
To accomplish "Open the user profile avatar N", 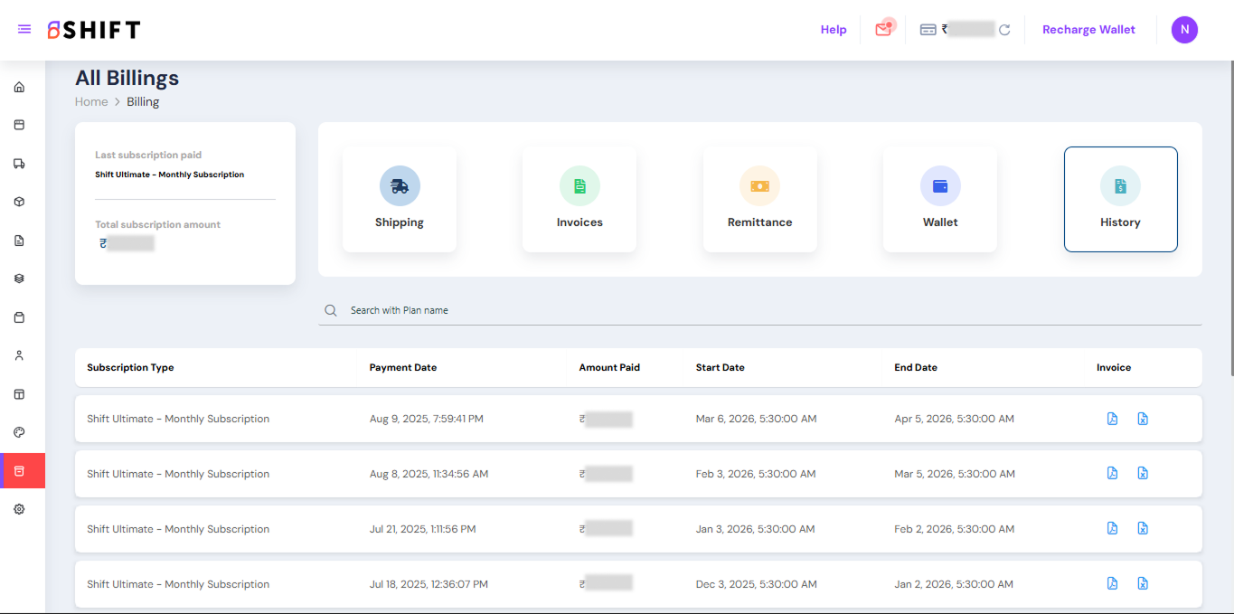I will point(1184,30).
